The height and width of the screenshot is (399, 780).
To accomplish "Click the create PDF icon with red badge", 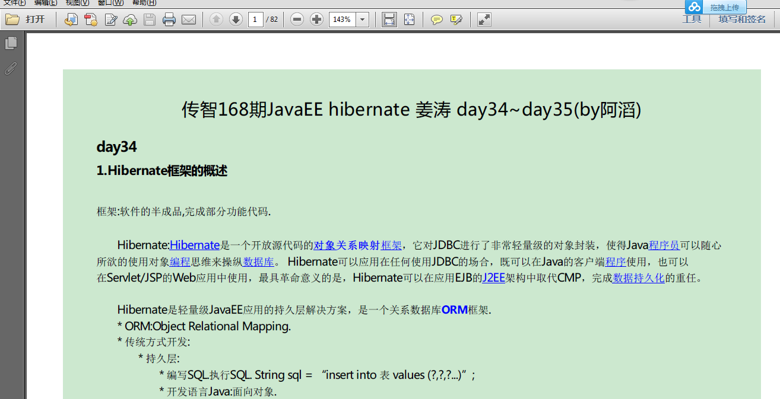I will 91,20.
